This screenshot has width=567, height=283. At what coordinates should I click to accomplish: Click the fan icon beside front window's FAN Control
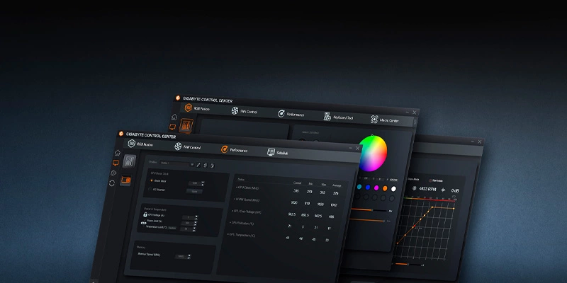(178, 146)
